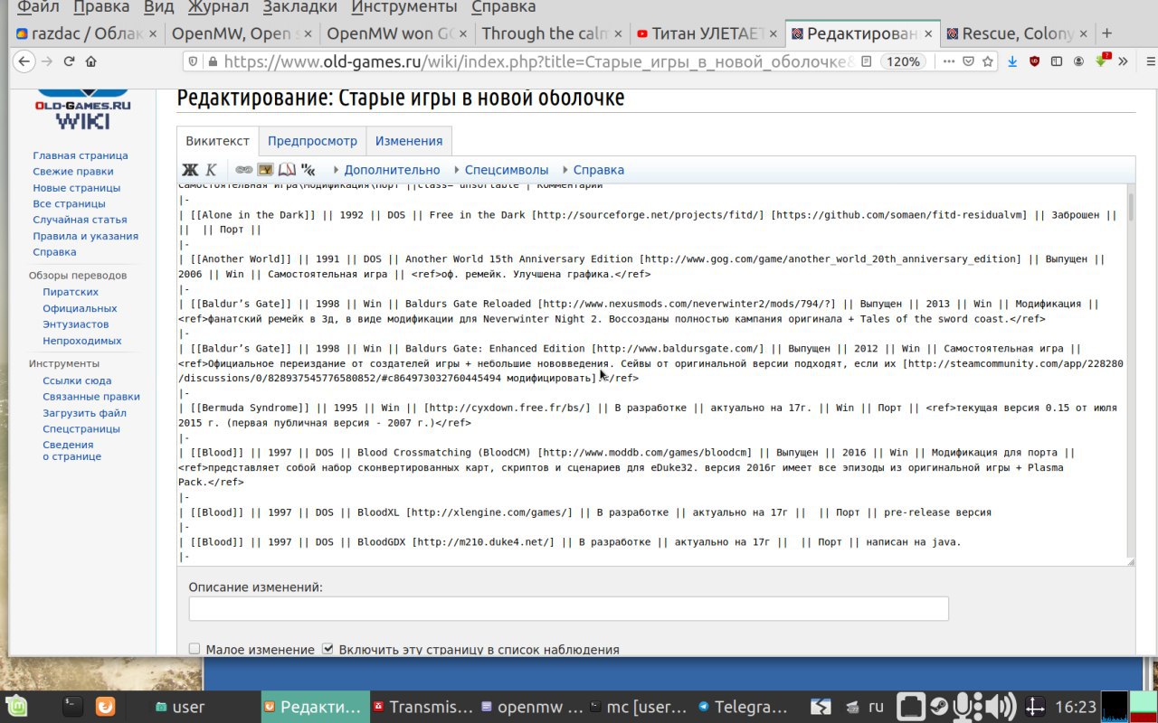Open Ссылки сюда tools link
1158x723 pixels.
[x=77, y=380]
